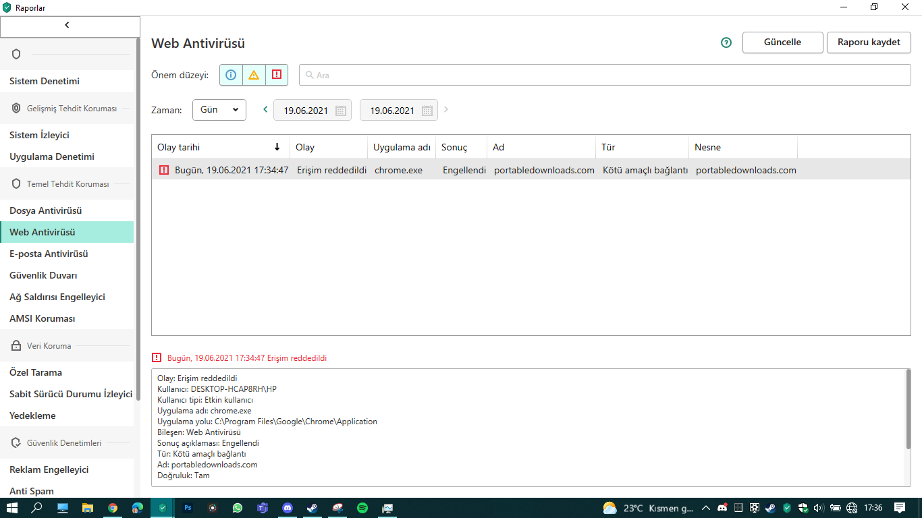The width and height of the screenshot is (922, 518).
Task: Select the chrome.exe cell in the event row
Action: 399,170
